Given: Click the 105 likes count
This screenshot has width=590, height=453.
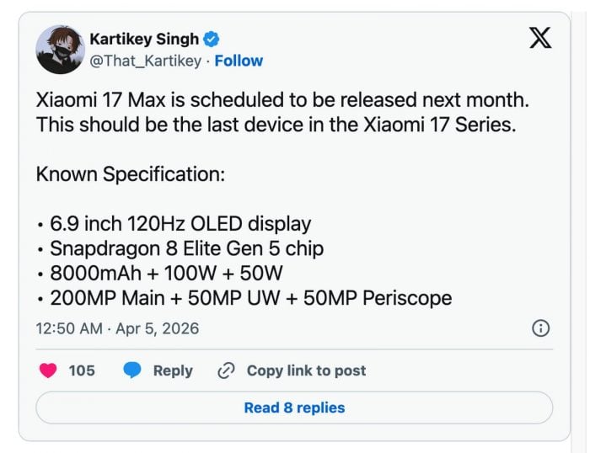Looking at the screenshot, I should coord(82,370).
